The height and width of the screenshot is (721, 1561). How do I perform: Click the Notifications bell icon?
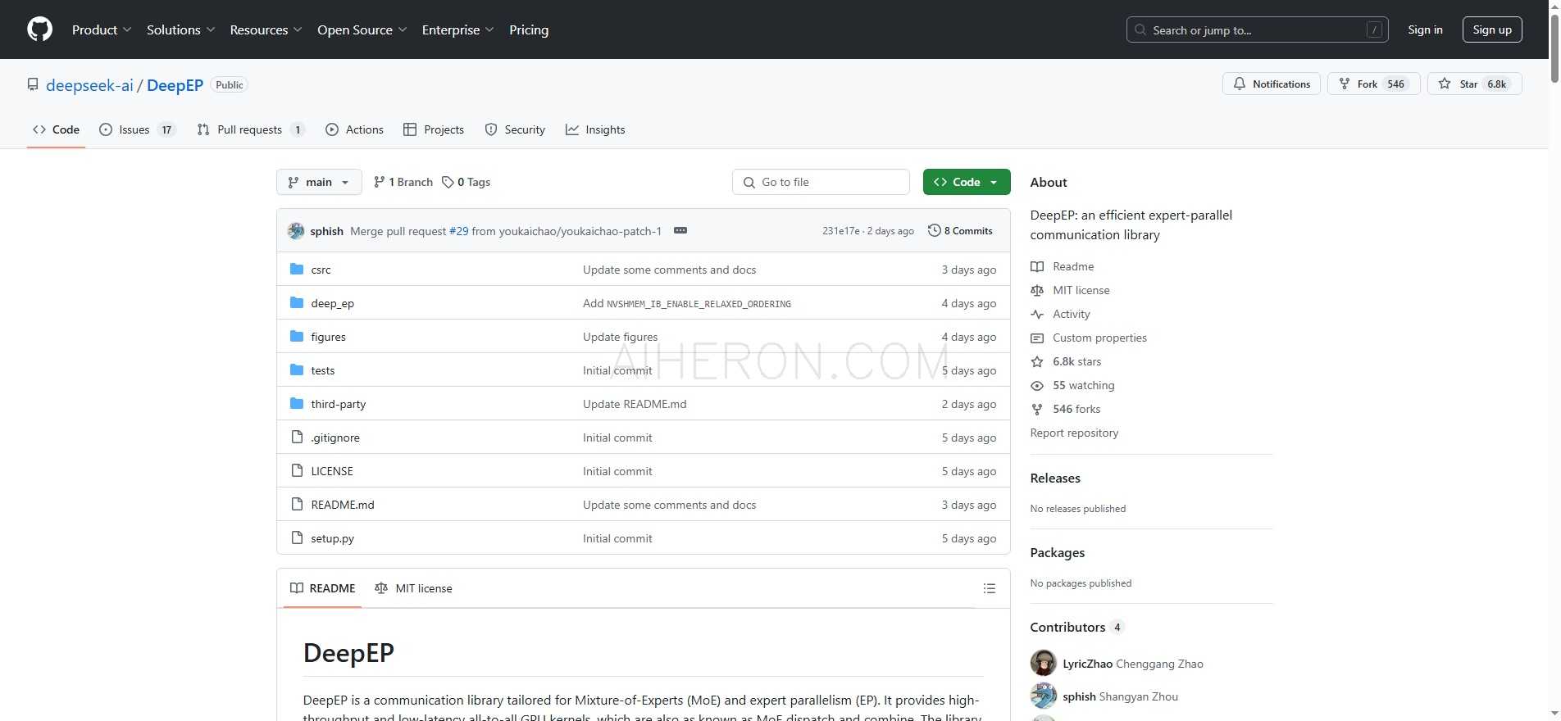point(1240,84)
